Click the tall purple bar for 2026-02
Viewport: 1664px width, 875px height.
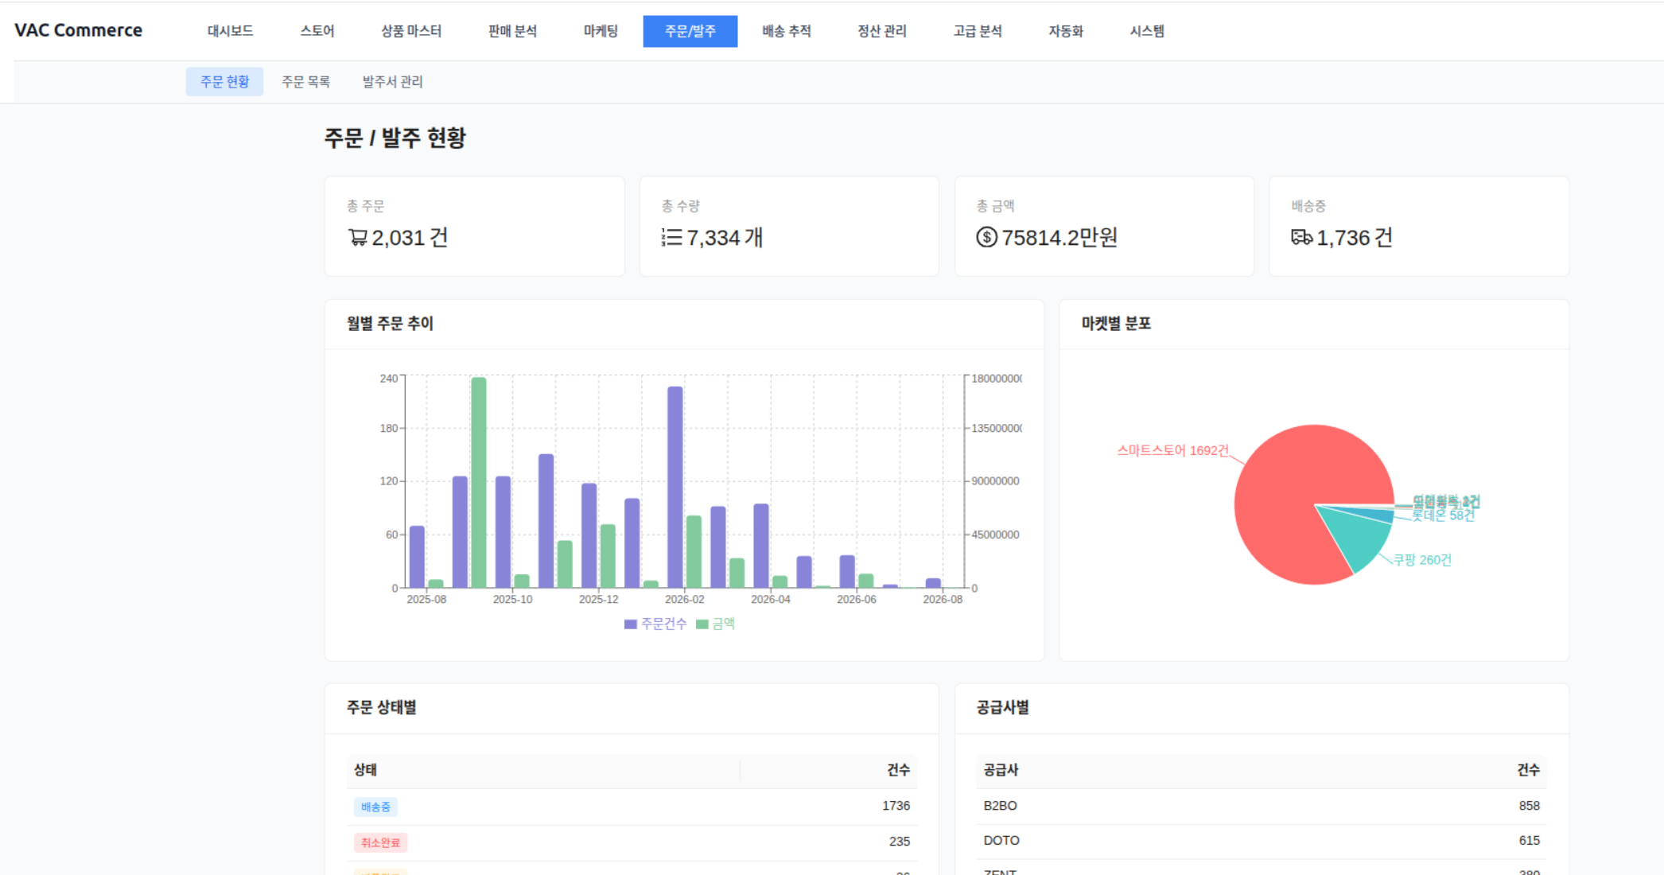click(x=675, y=487)
